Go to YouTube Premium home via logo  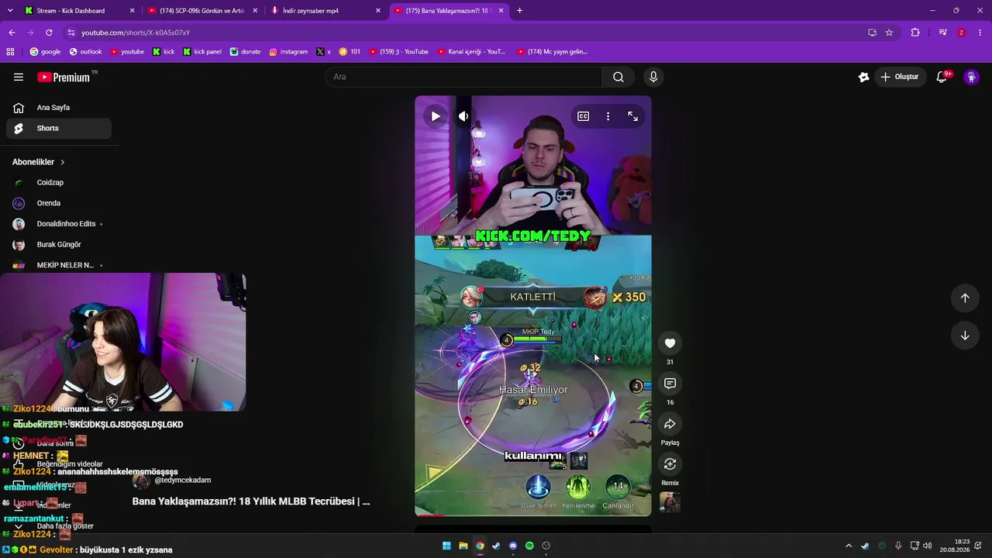[x=64, y=77]
